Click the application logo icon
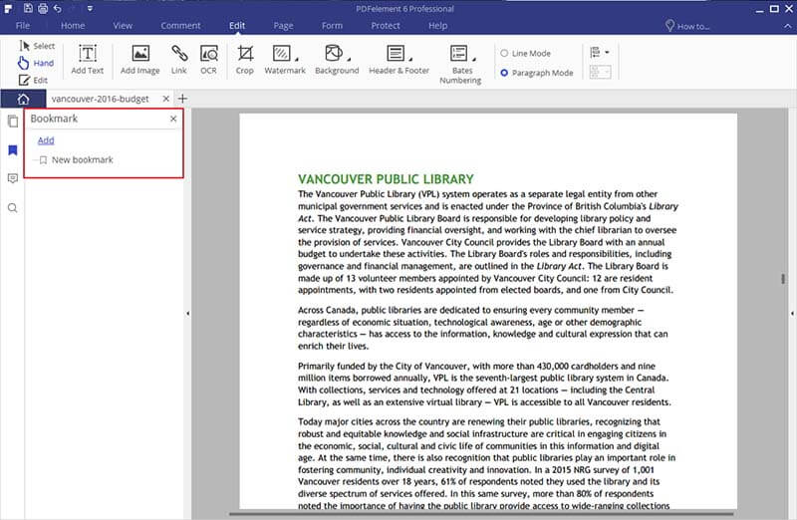 [9, 9]
